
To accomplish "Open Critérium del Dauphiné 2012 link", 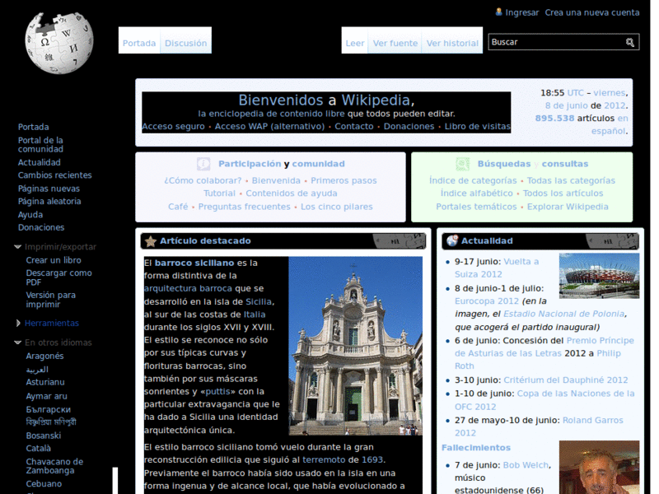I will point(565,380).
